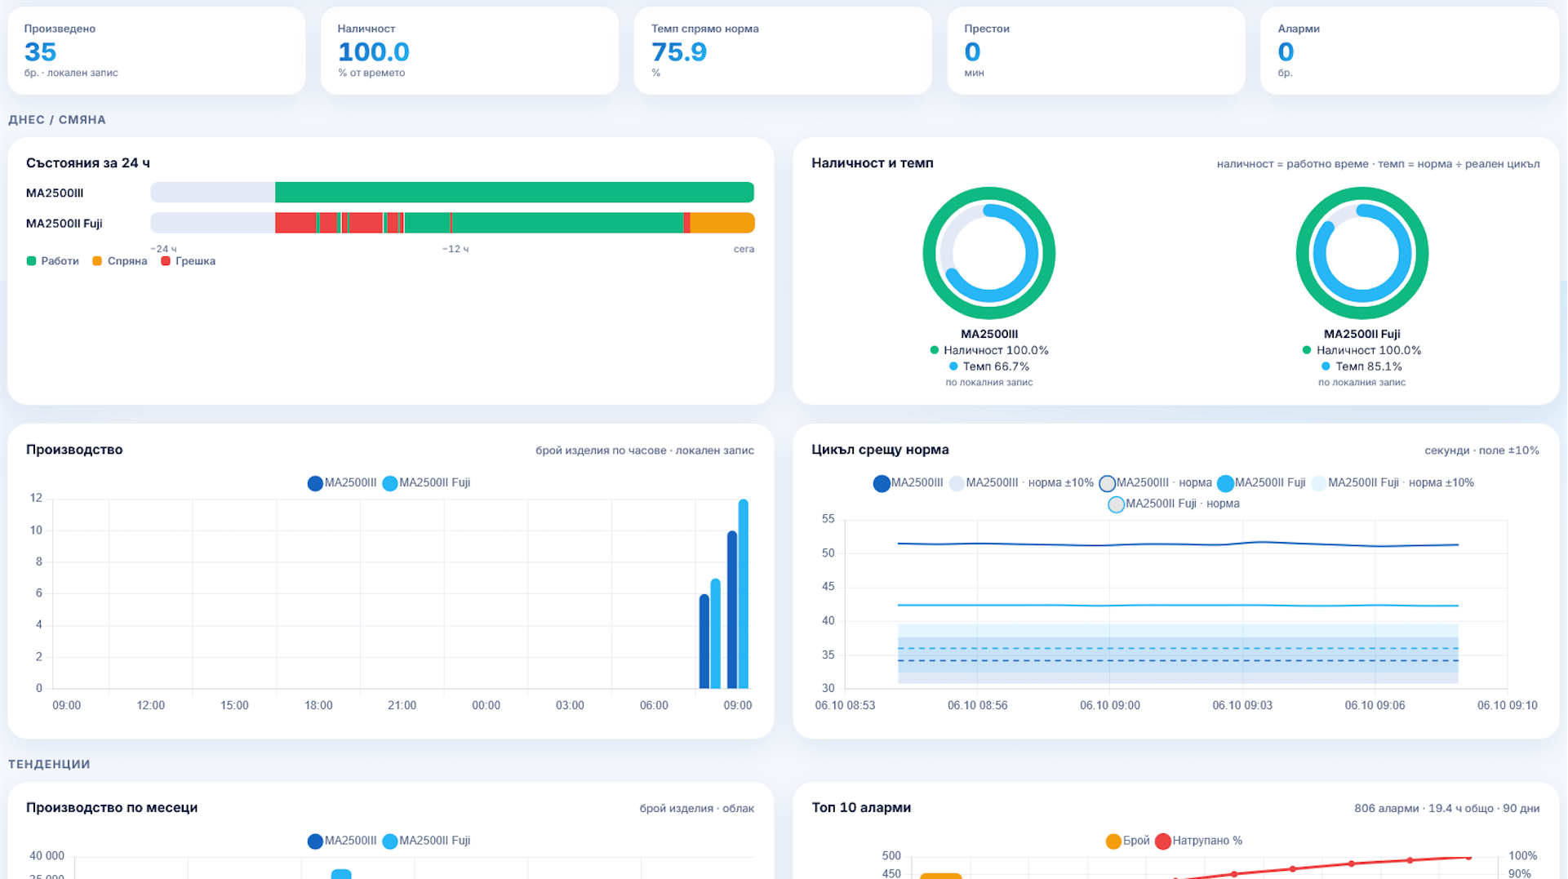
Task: Click the Произведено 35 KPI card
Action: tap(157, 51)
